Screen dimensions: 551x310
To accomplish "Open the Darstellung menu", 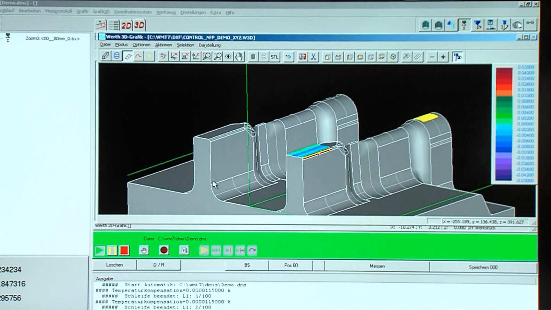I will click(x=209, y=45).
